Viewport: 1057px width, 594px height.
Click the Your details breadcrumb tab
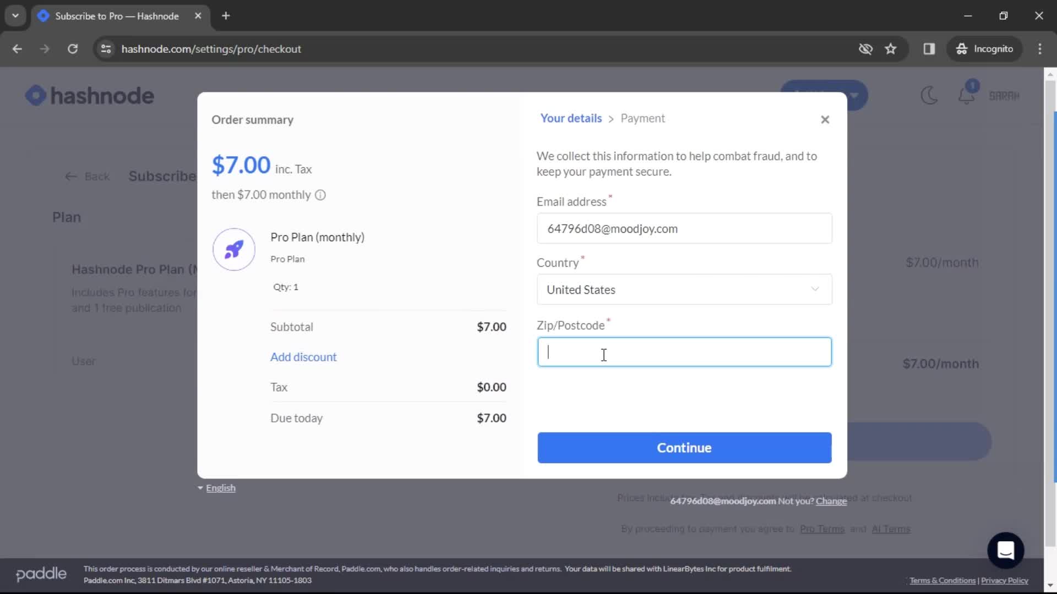point(572,118)
